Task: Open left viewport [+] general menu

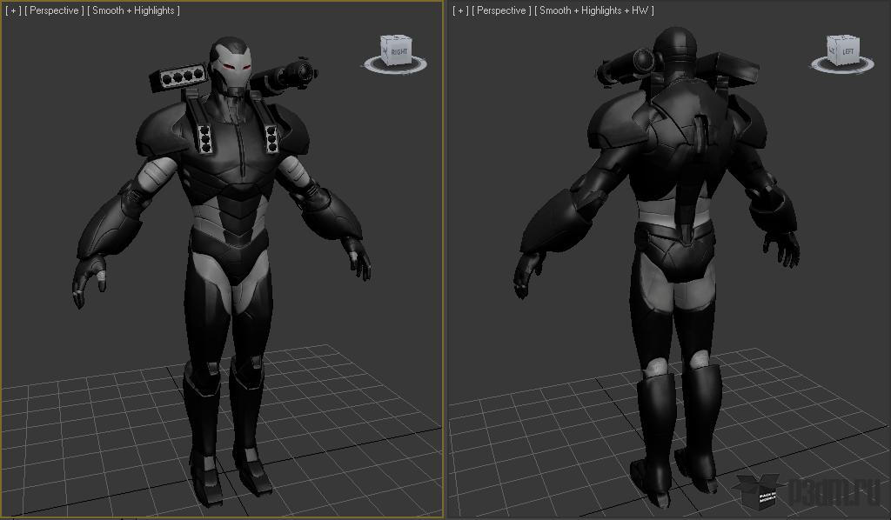Action: pyautogui.click(x=13, y=10)
